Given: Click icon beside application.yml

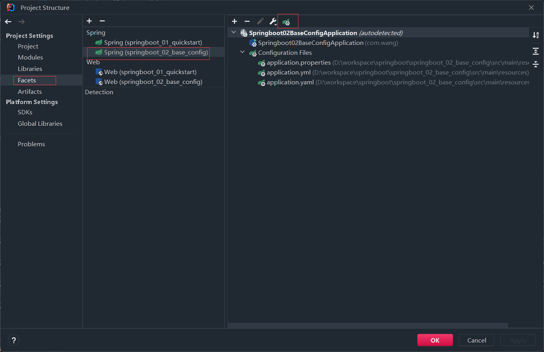Looking at the screenshot, I should tap(261, 73).
